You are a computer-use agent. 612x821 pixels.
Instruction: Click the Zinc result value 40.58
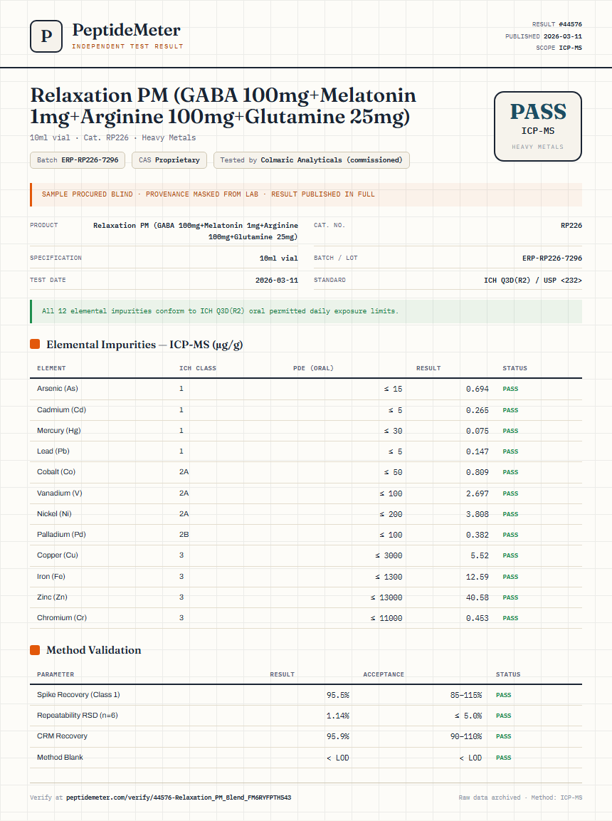click(477, 597)
